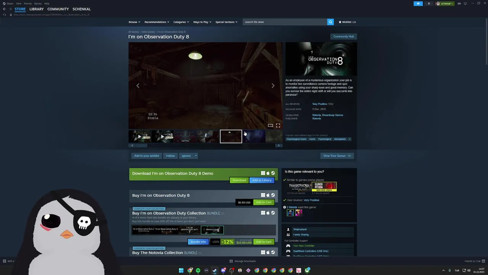This screenshot has height=275, width=488.
Task: Download the Observation Duty 8 demo
Action: point(239,180)
